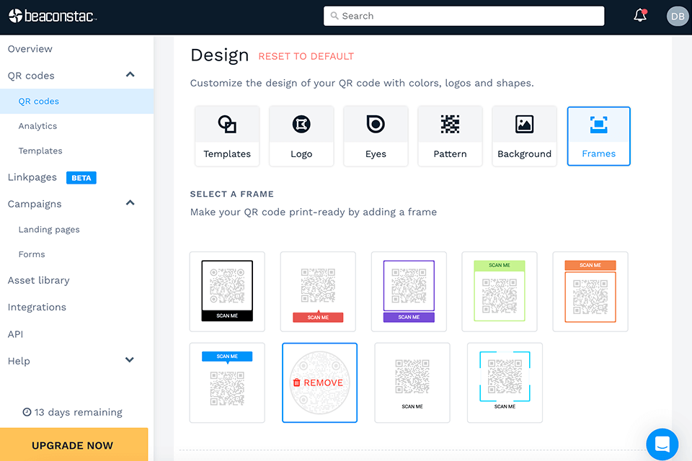Viewport: 692px width, 461px height.
Task: Choose the red SCAN ME banner frame
Action: (318, 292)
